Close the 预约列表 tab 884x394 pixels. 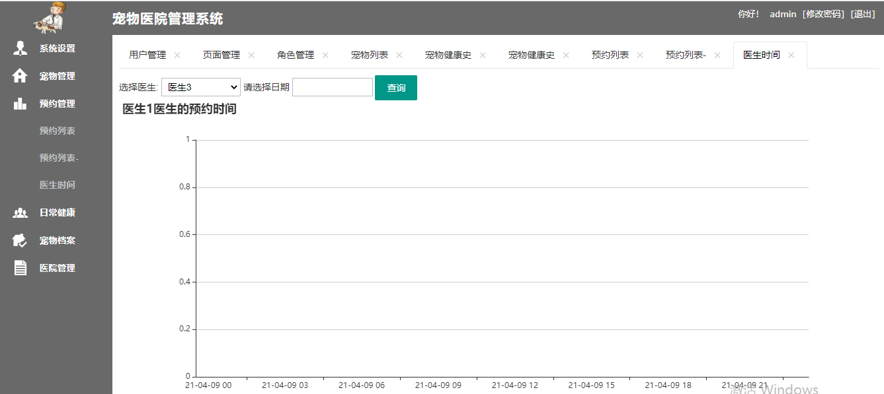pos(640,55)
